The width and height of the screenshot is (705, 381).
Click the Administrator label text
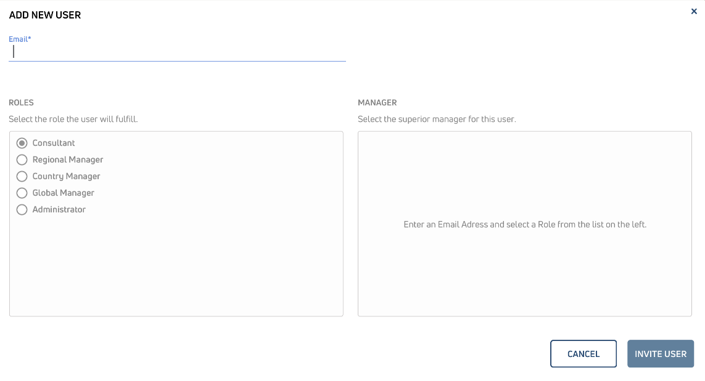point(59,209)
